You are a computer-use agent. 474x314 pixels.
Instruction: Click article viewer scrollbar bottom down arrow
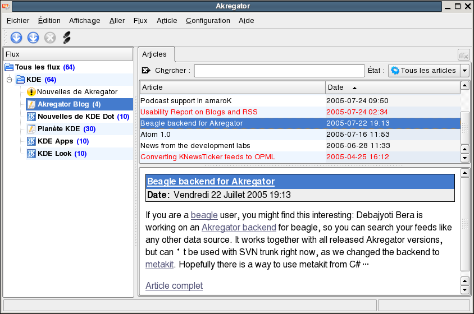(x=465, y=290)
